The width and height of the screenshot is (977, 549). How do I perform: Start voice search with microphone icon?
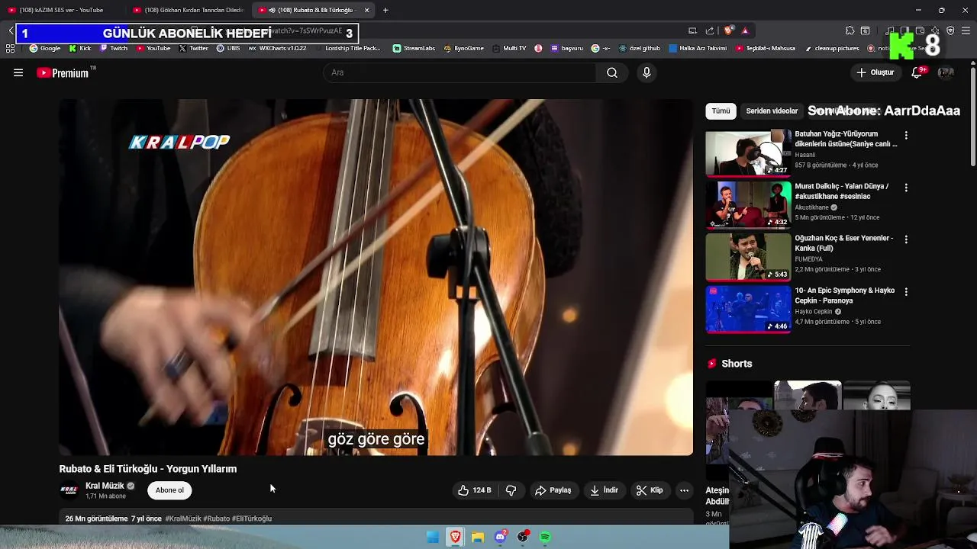coord(646,72)
